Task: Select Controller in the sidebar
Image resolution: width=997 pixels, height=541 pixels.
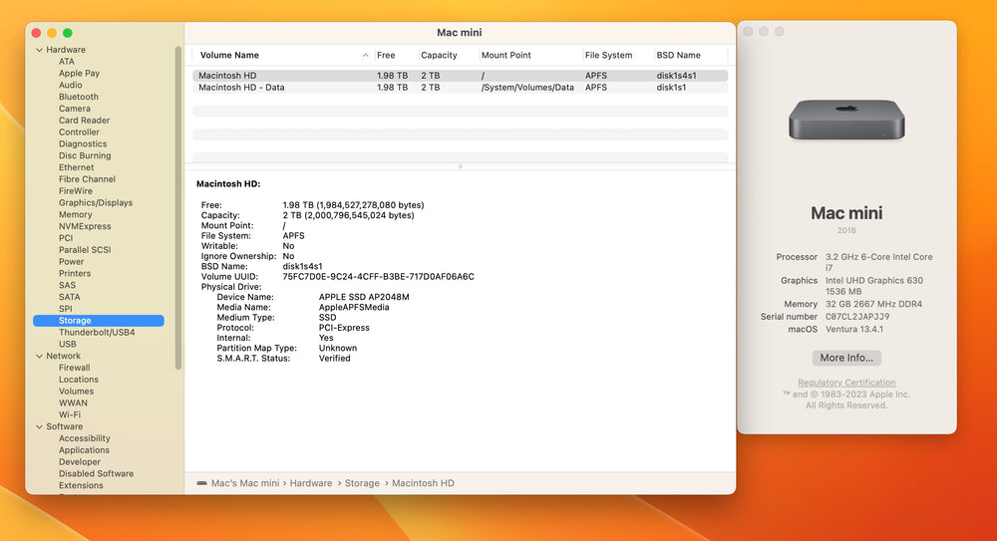Action: [79, 133]
